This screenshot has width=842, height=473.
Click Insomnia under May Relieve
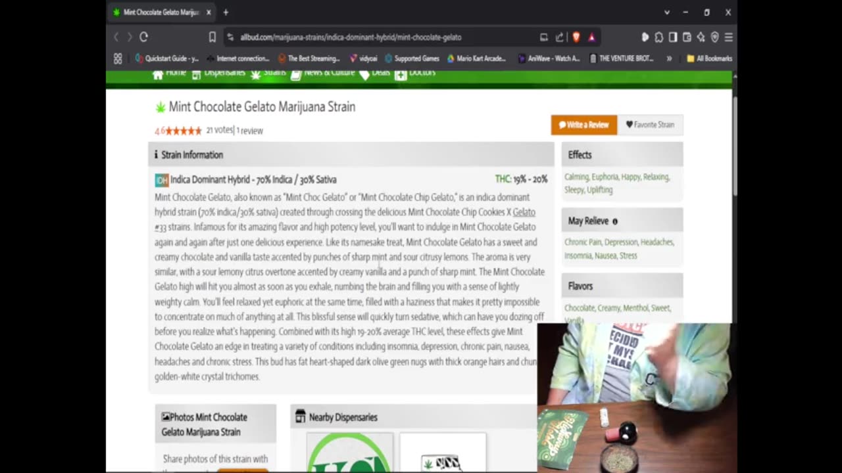(578, 256)
